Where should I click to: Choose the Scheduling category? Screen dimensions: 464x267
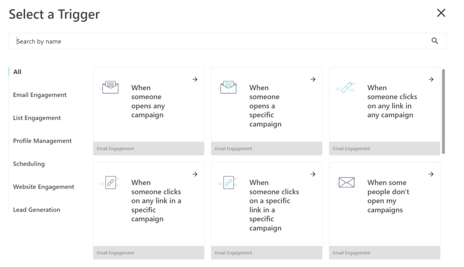point(29,164)
